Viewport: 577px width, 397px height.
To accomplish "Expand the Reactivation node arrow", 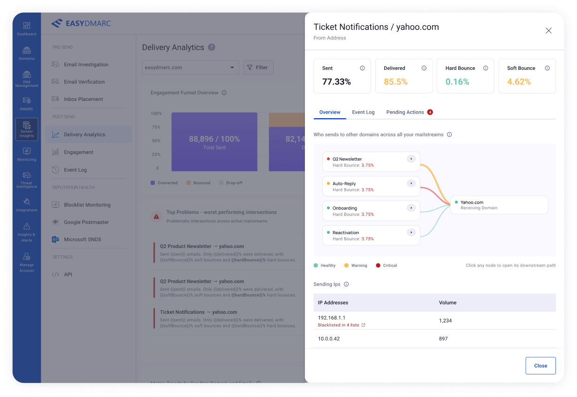I will coord(411,232).
